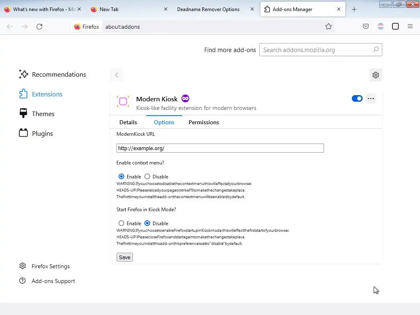Click the Modern Kiosk extension title
Screen dimensions: 420x315
[157, 99]
